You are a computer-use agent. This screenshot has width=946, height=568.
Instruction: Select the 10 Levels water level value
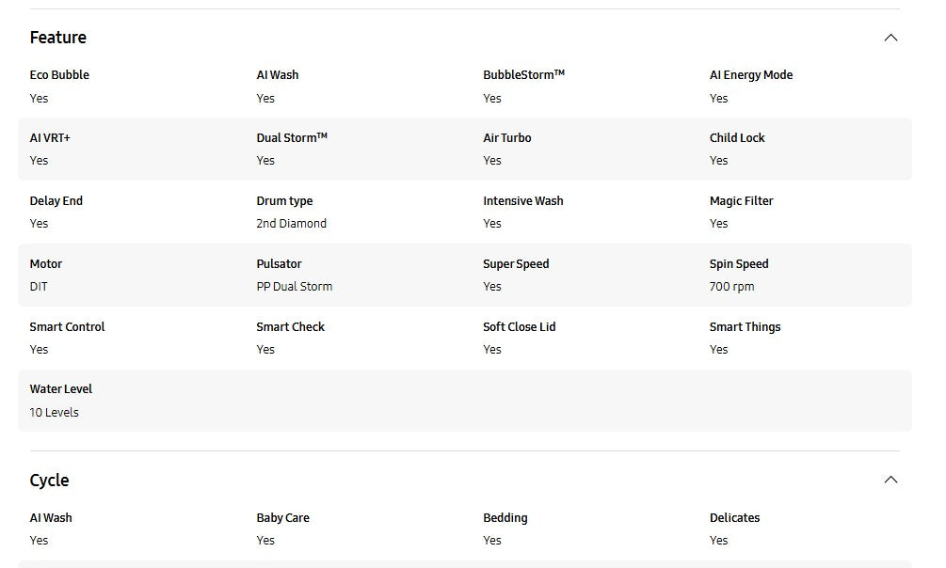pyautogui.click(x=55, y=413)
